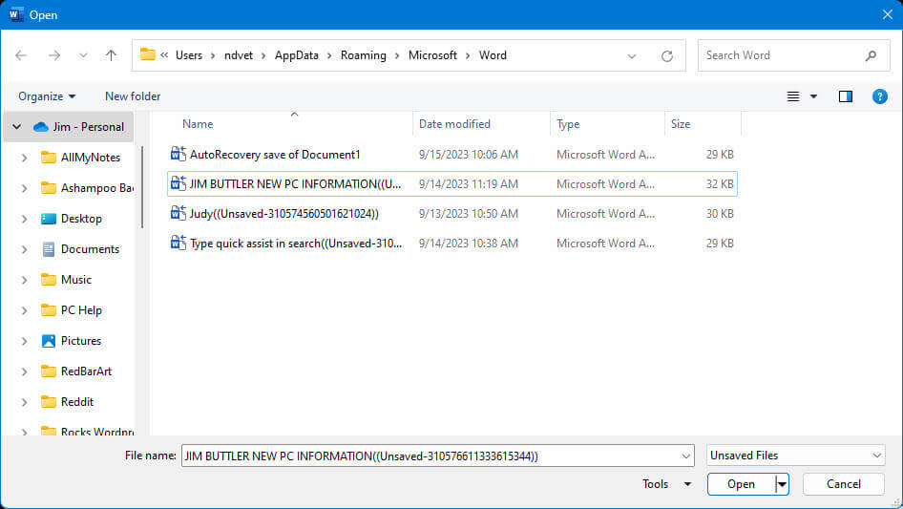Screen dimensions: 903x509
Task: Expand the Ashampoo folder node
Action: pyautogui.click(x=24, y=188)
